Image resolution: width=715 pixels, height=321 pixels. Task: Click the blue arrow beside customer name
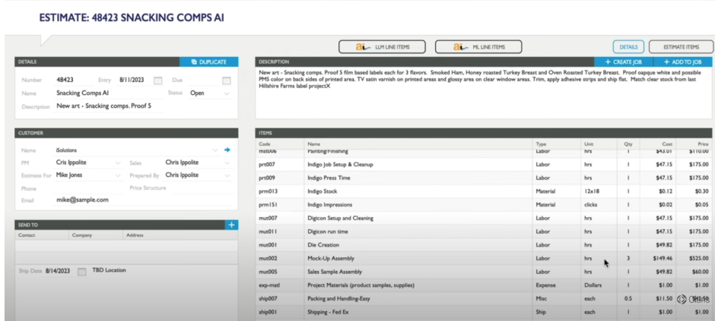tap(227, 150)
